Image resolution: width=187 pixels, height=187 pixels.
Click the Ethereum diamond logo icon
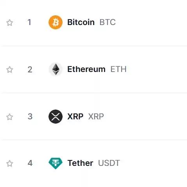(56, 69)
